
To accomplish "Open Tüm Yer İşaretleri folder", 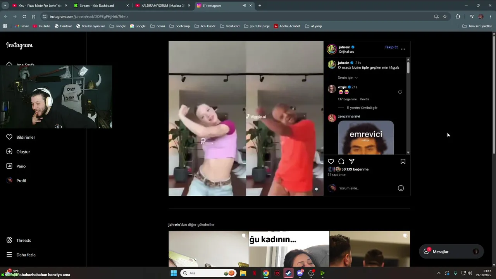I will coord(477,26).
